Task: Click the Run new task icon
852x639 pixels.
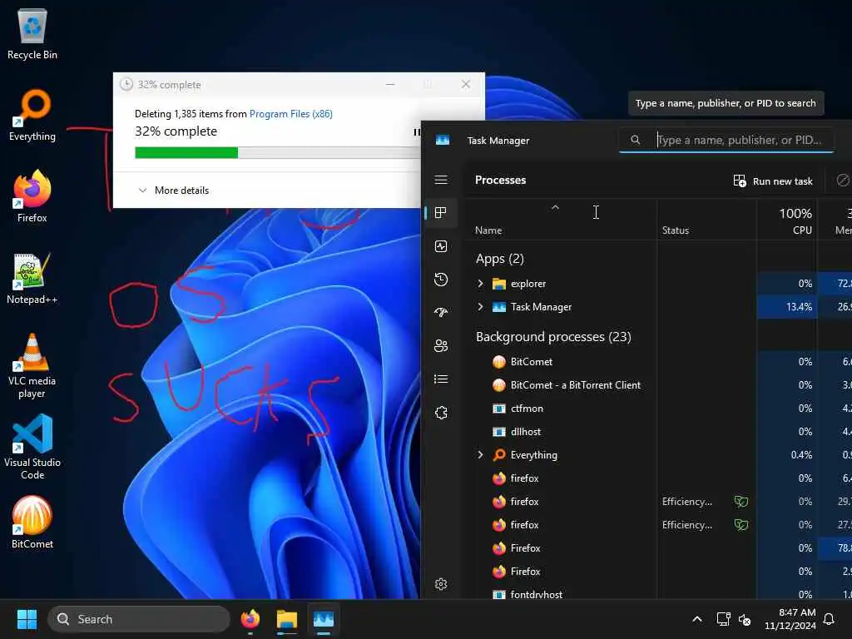Action: point(740,181)
